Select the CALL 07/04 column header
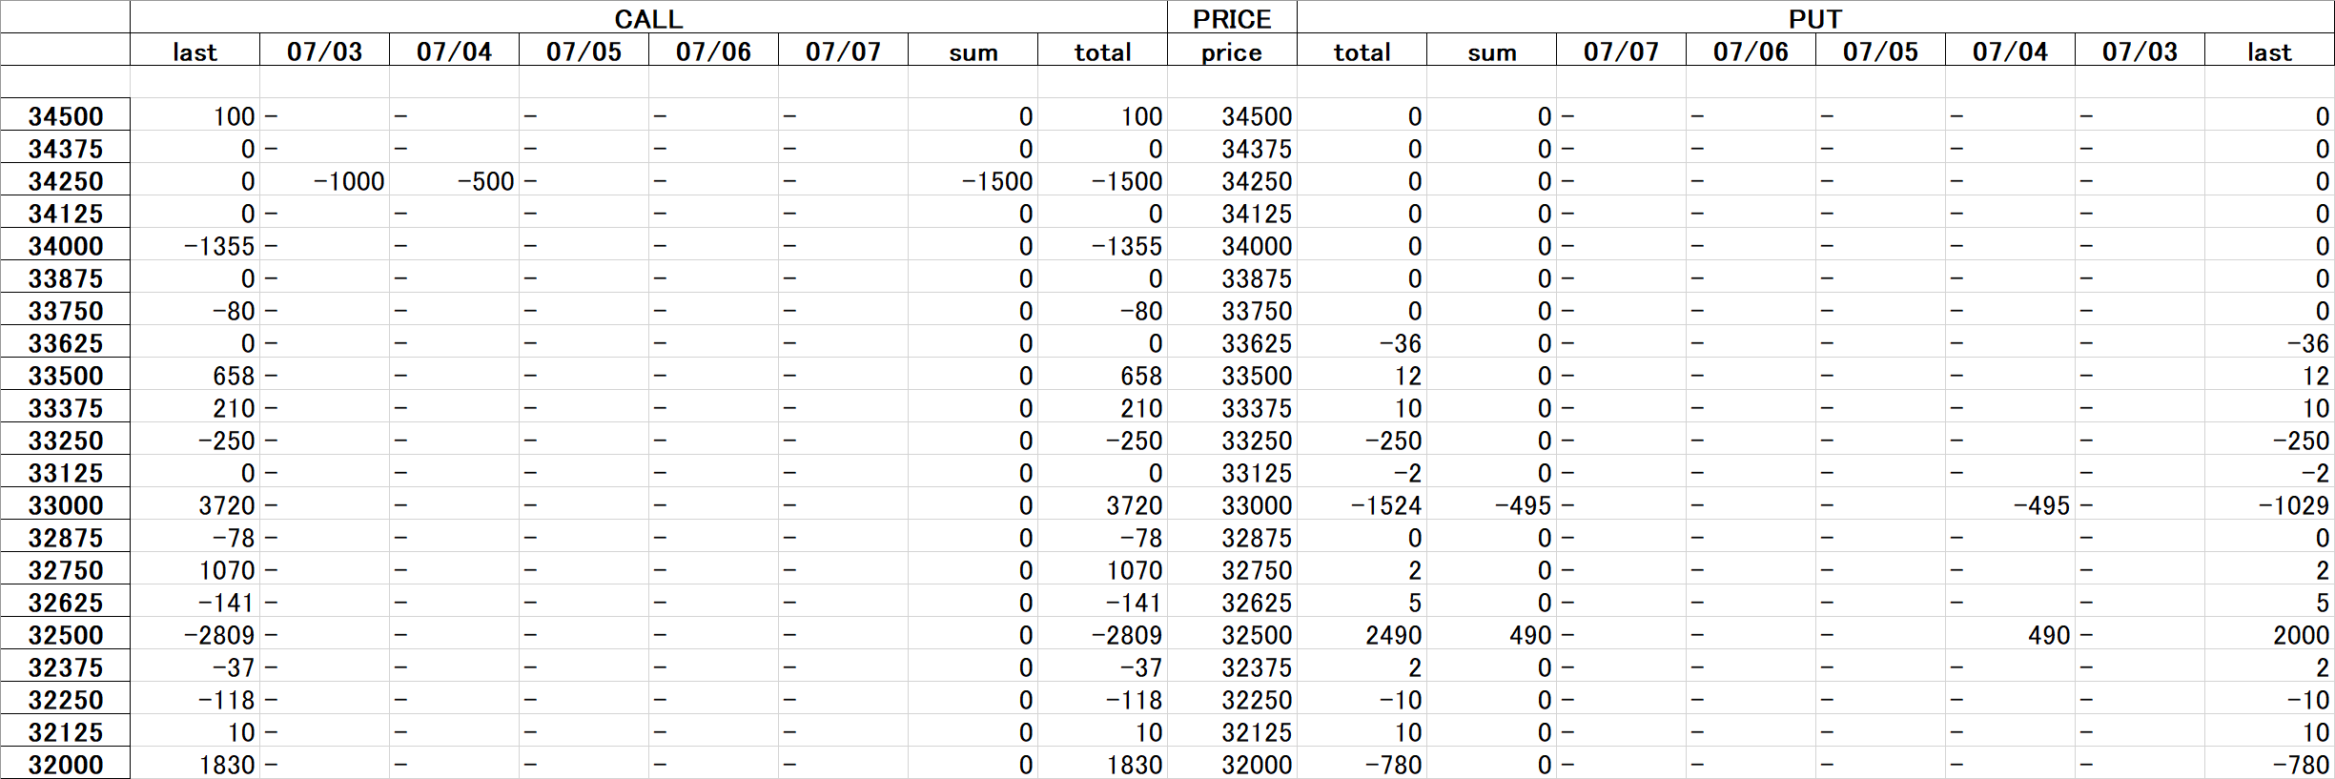This screenshot has height=779, width=2335. click(454, 51)
